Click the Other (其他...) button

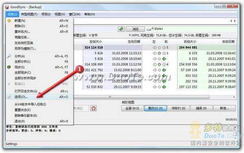[x=224, y=108]
